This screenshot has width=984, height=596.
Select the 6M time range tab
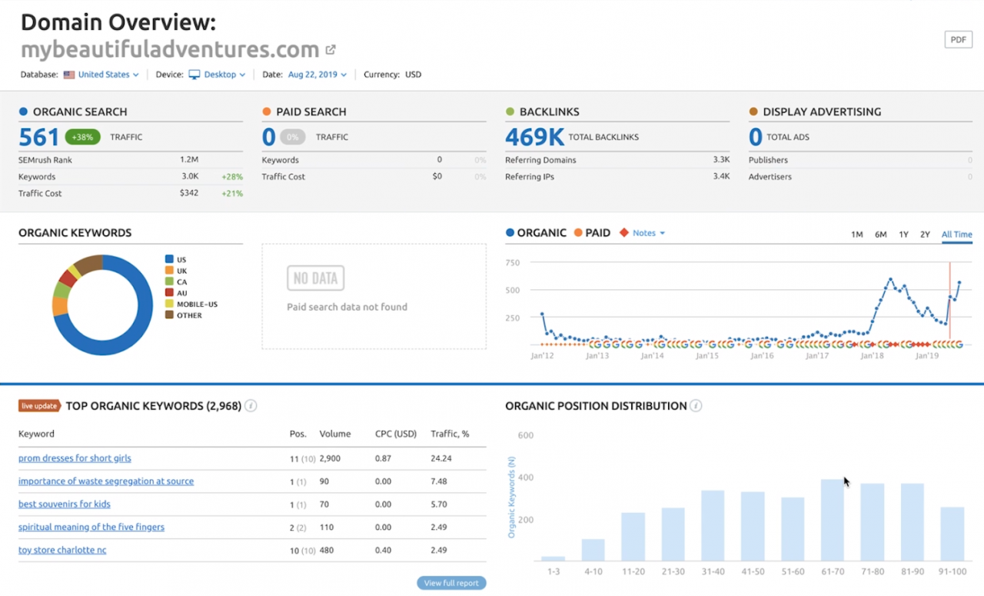coord(881,235)
